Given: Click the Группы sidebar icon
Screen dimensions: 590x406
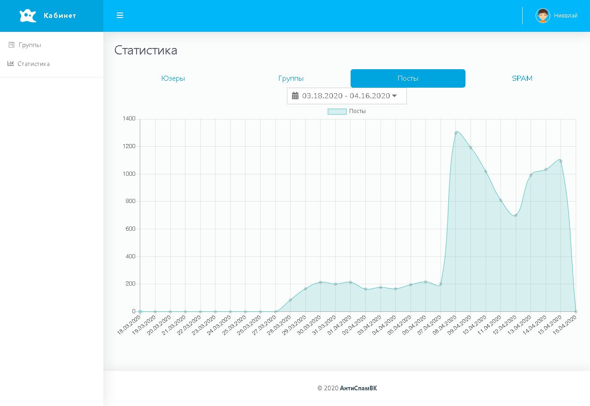Looking at the screenshot, I should (x=12, y=45).
